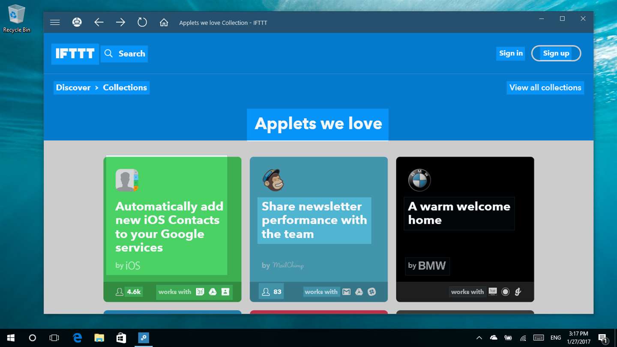Open the Search box
The width and height of the screenshot is (617, 347).
125,54
